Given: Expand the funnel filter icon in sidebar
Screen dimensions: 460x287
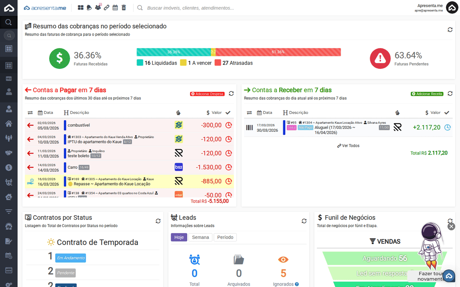Looking at the screenshot, I should pos(9,212).
